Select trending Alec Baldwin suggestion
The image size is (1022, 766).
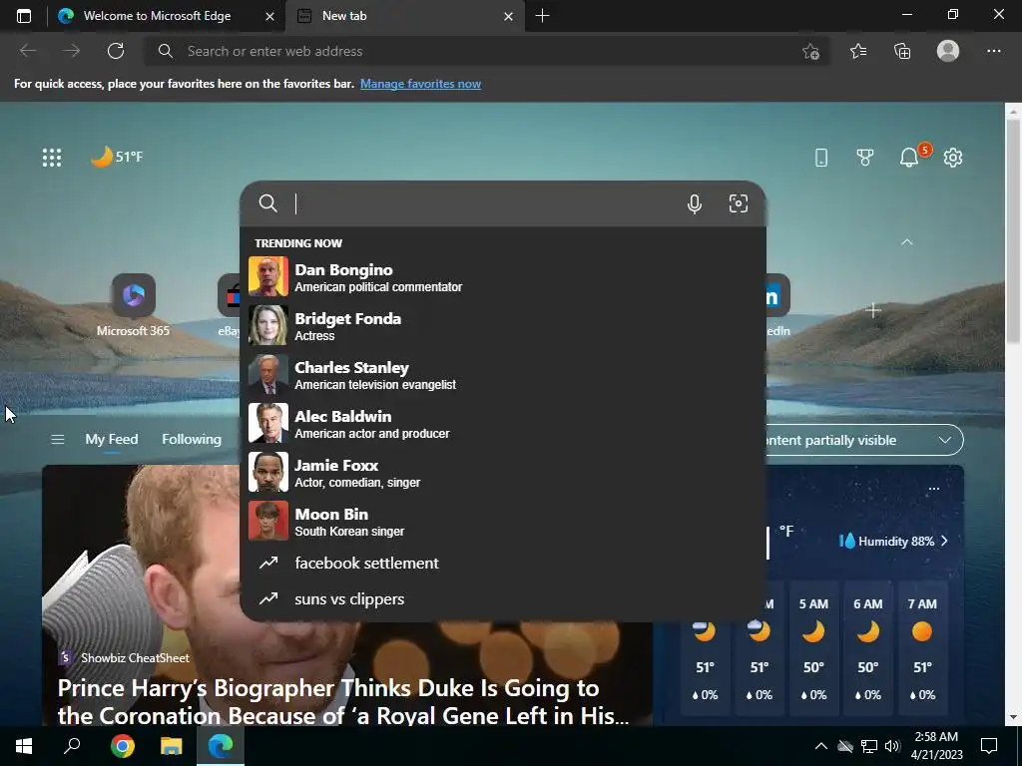[x=503, y=423]
